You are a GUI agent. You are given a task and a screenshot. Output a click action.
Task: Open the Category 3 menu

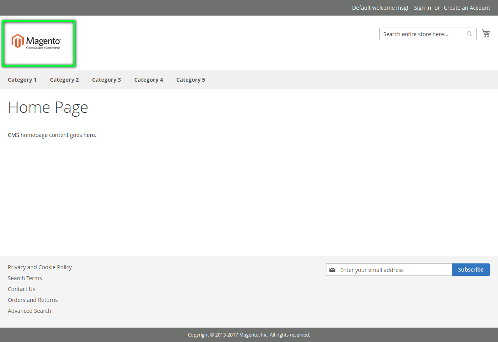106,79
